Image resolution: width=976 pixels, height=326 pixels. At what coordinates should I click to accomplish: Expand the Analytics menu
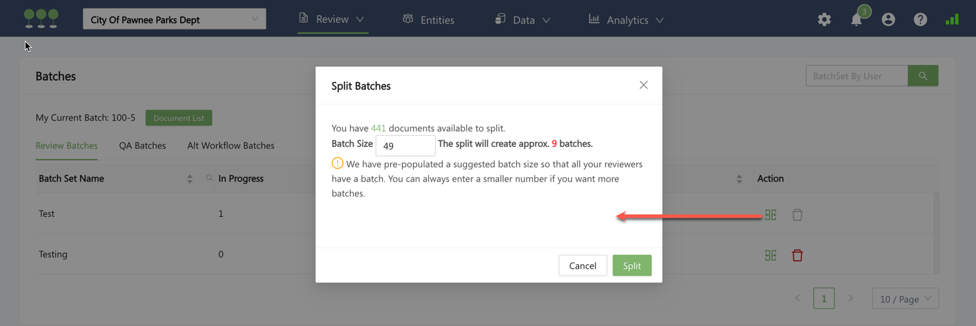point(626,20)
